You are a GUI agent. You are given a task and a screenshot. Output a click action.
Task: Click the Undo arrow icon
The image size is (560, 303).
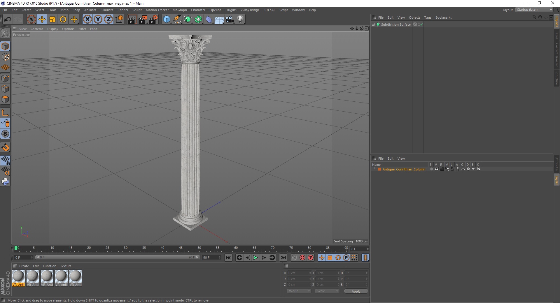click(x=8, y=20)
